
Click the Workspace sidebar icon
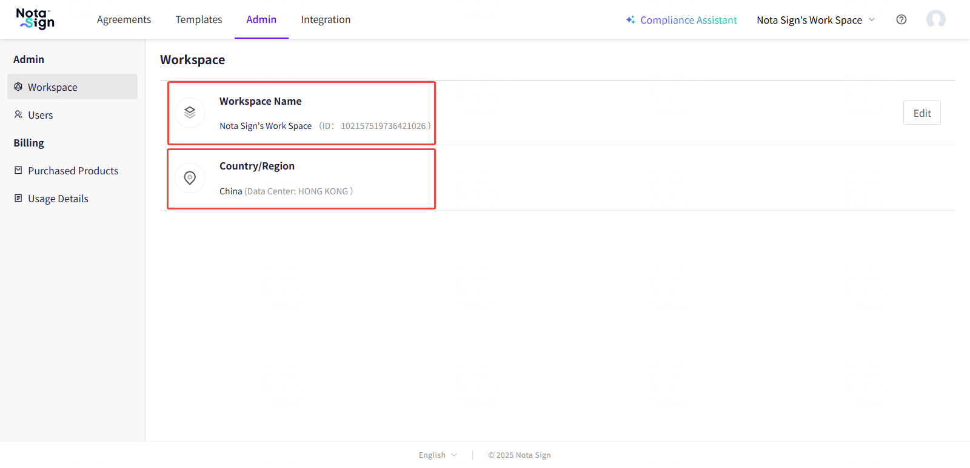coord(18,87)
